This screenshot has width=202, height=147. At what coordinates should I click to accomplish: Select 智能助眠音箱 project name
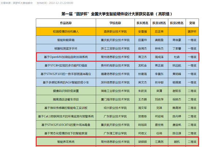click(66, 40)
